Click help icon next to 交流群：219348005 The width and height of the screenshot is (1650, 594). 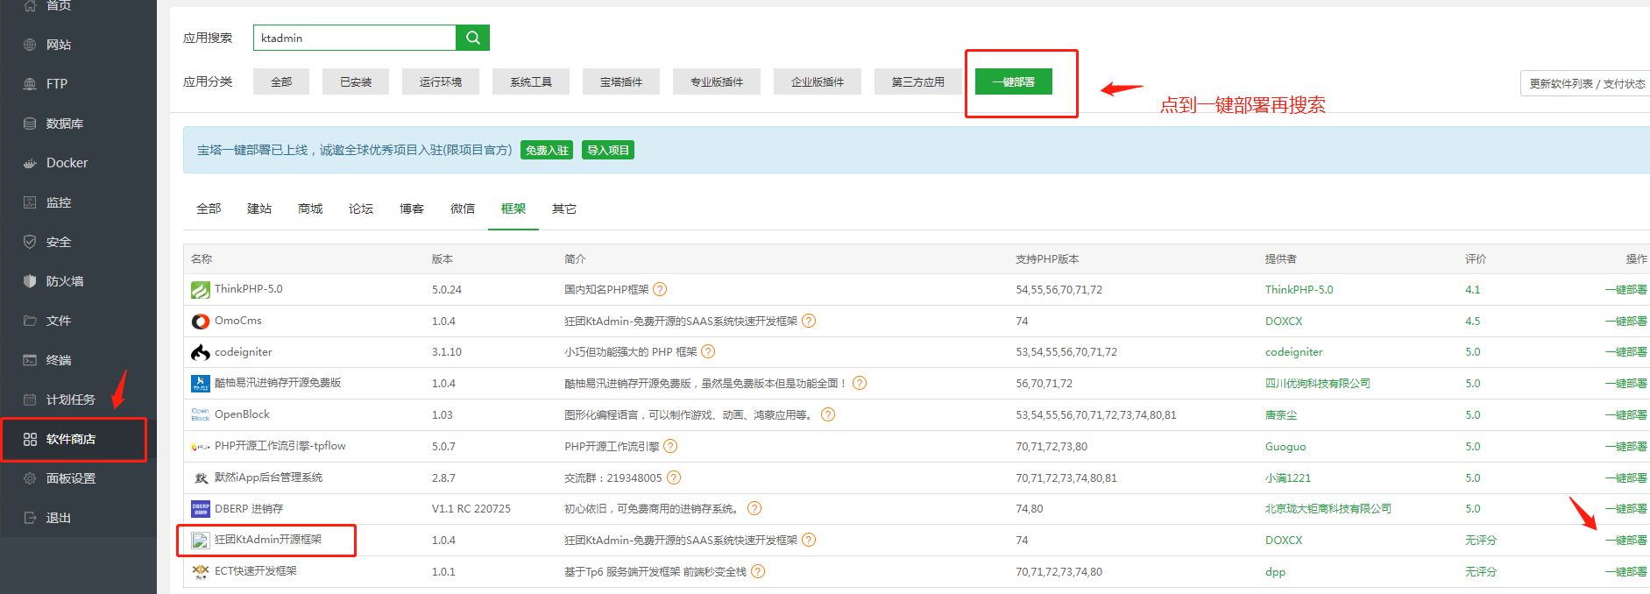674,477
